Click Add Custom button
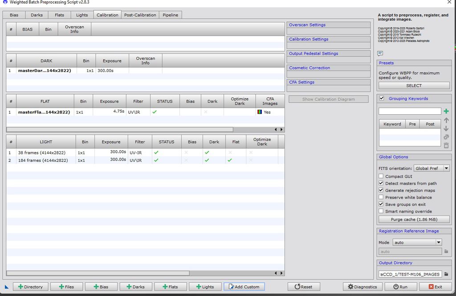456x296 pixels. click(244, 287)
